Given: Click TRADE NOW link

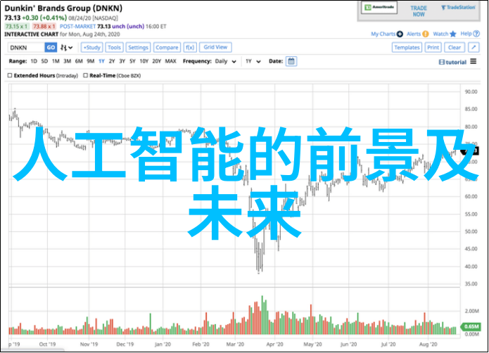Looking at the screenshot, I should [419, 11].
